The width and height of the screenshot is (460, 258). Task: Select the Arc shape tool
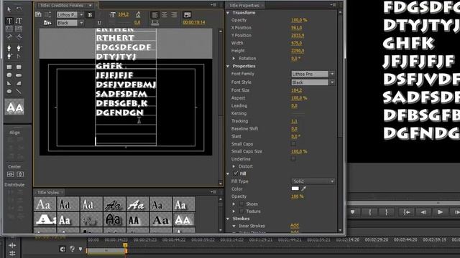(x=19, y=83)
